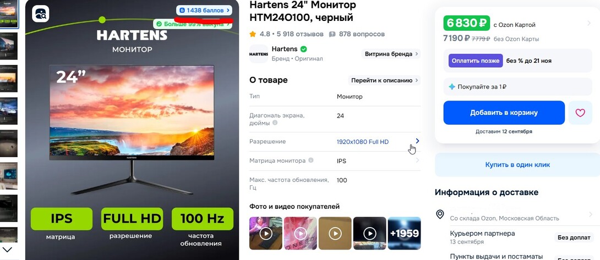Select the delivery location pin icon

pyautogui.click(x=440, y=214)
